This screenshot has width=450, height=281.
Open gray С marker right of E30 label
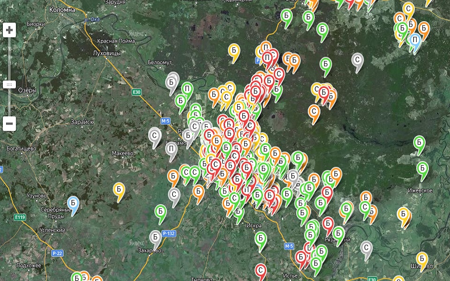pyautogui.click(x=155, y=135)
